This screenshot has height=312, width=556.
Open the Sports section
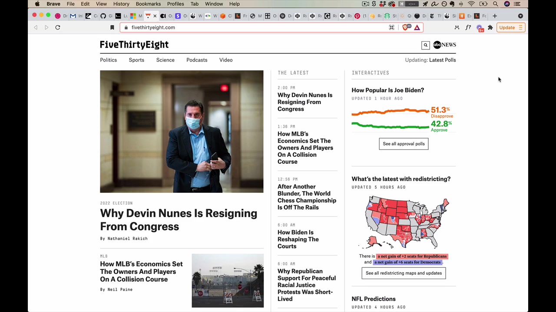(x=136, y=60)
